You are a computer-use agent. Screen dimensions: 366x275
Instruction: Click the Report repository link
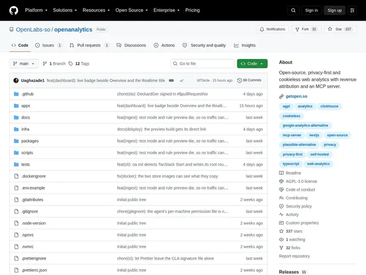294,256
